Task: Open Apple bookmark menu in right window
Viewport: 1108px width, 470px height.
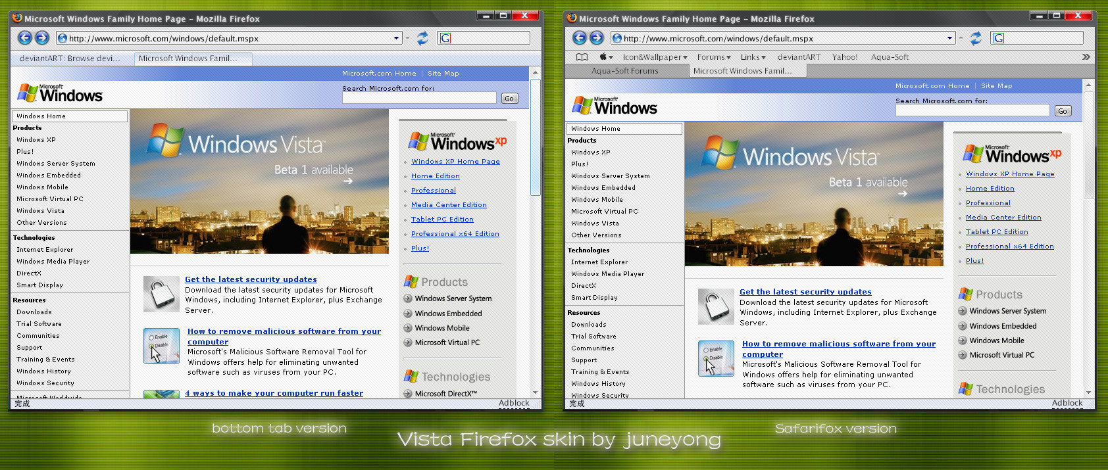Action: point(605,57)
